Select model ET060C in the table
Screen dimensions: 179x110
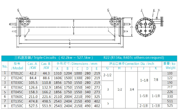point(17,97)
